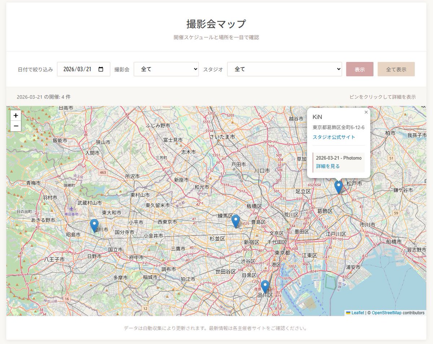Click the 全て表示 button
The image size is (433, 344).
pyautogui.click(x=396, y=69)
